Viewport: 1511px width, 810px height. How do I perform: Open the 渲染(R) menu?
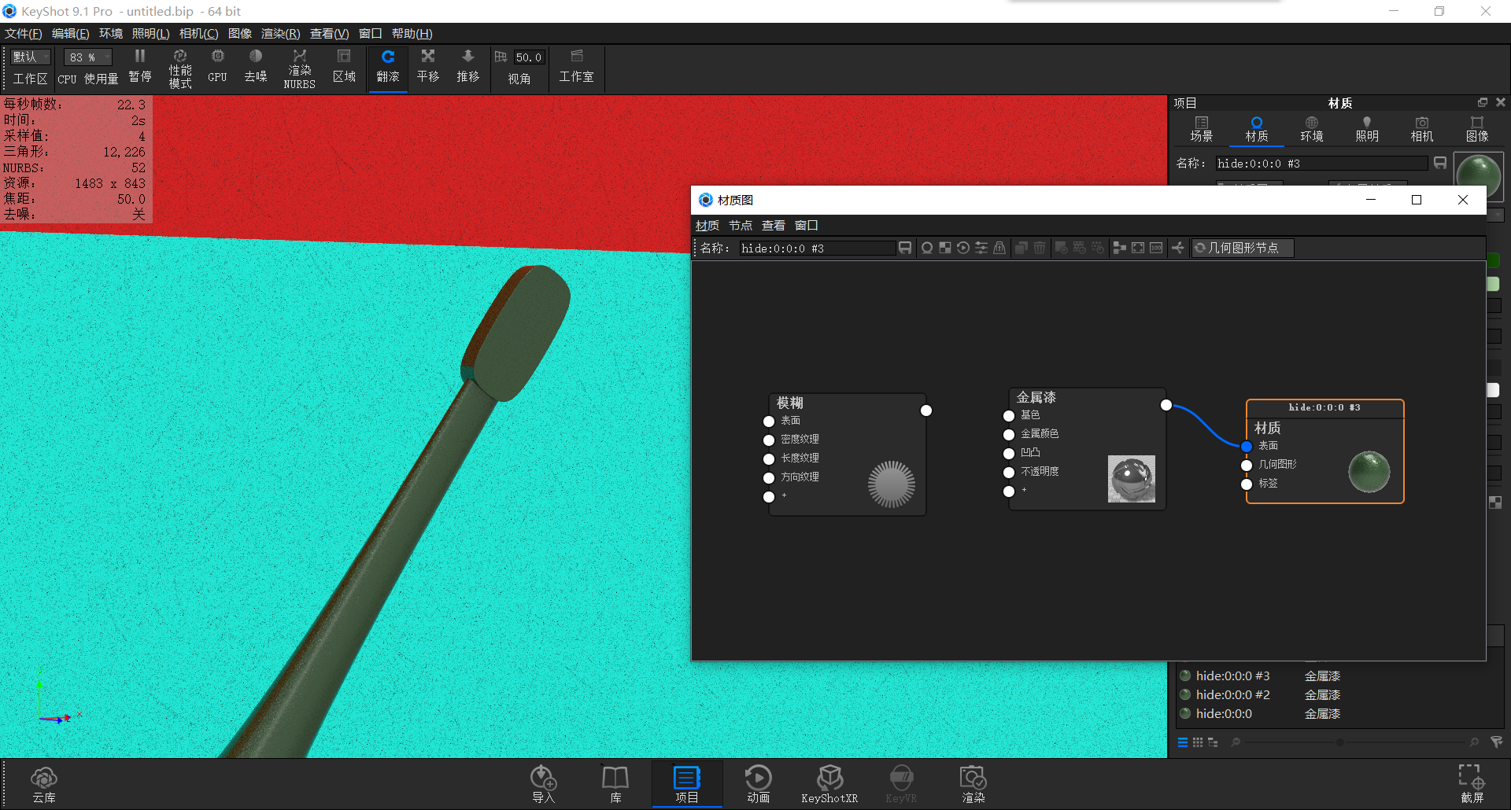click(x=279, y=33)
